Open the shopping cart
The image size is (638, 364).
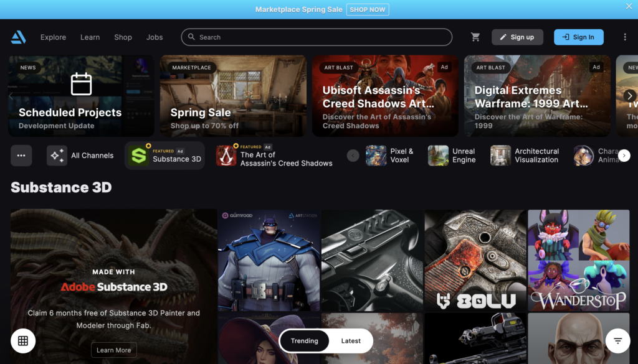[475, 37]
